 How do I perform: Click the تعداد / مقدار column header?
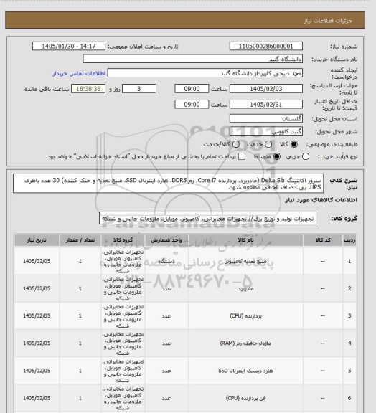pyautogui.click(x=80, y=240)
